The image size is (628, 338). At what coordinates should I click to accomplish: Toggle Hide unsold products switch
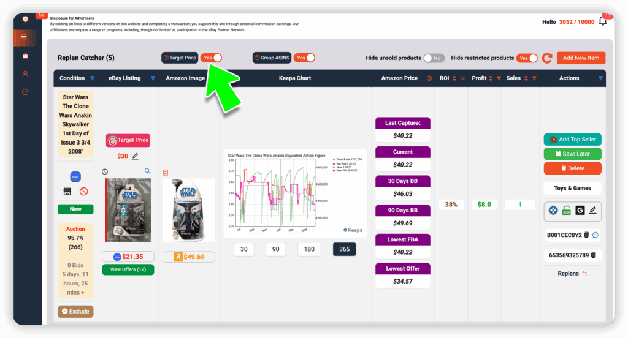[434, 58]
